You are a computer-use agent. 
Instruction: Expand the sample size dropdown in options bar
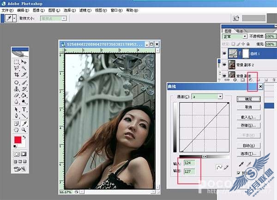(x=54, y=18)
